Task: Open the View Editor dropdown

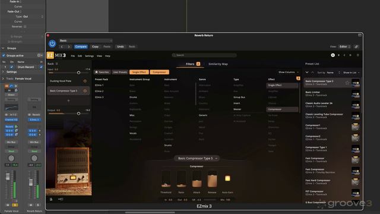Action: coord(344,46)
